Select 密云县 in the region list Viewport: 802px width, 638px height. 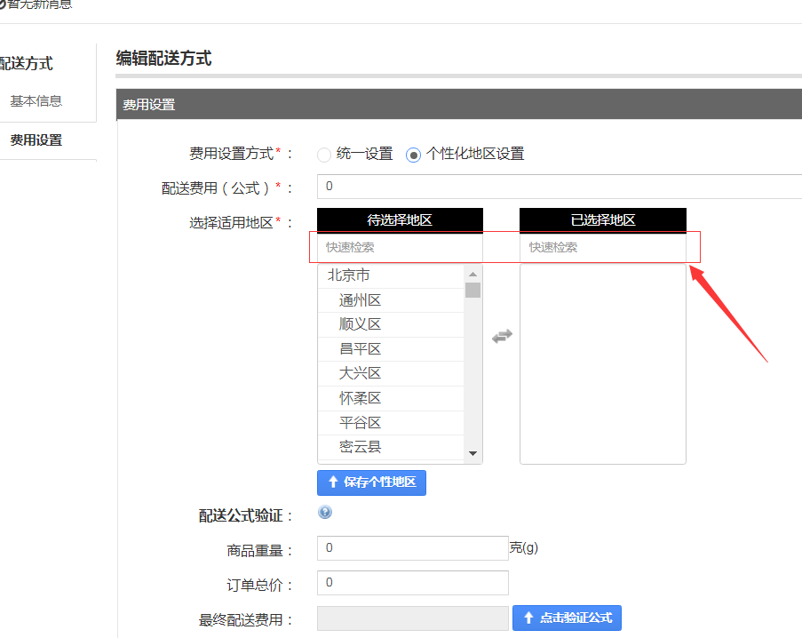pyautogui.click(x=360, y=447)
